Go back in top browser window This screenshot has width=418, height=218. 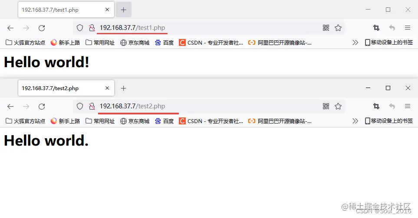pos(10,28)
